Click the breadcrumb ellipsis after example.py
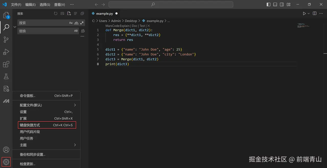327x168 pixels. click(x=169, y=21)
